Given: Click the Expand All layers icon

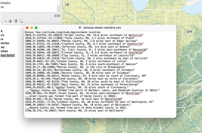Looking at the screenshot, I should tap(10, 21).
